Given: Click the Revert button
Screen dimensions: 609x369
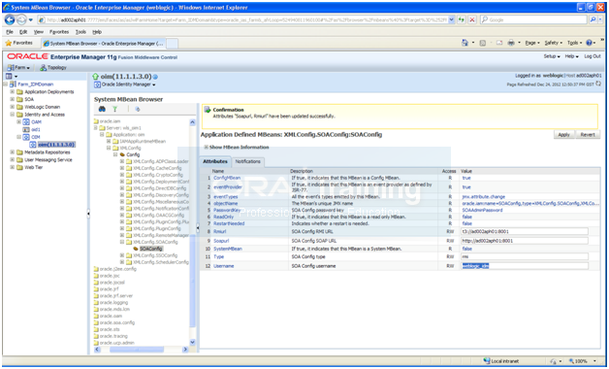Looking at the screenshot, I should pos(588,135).
